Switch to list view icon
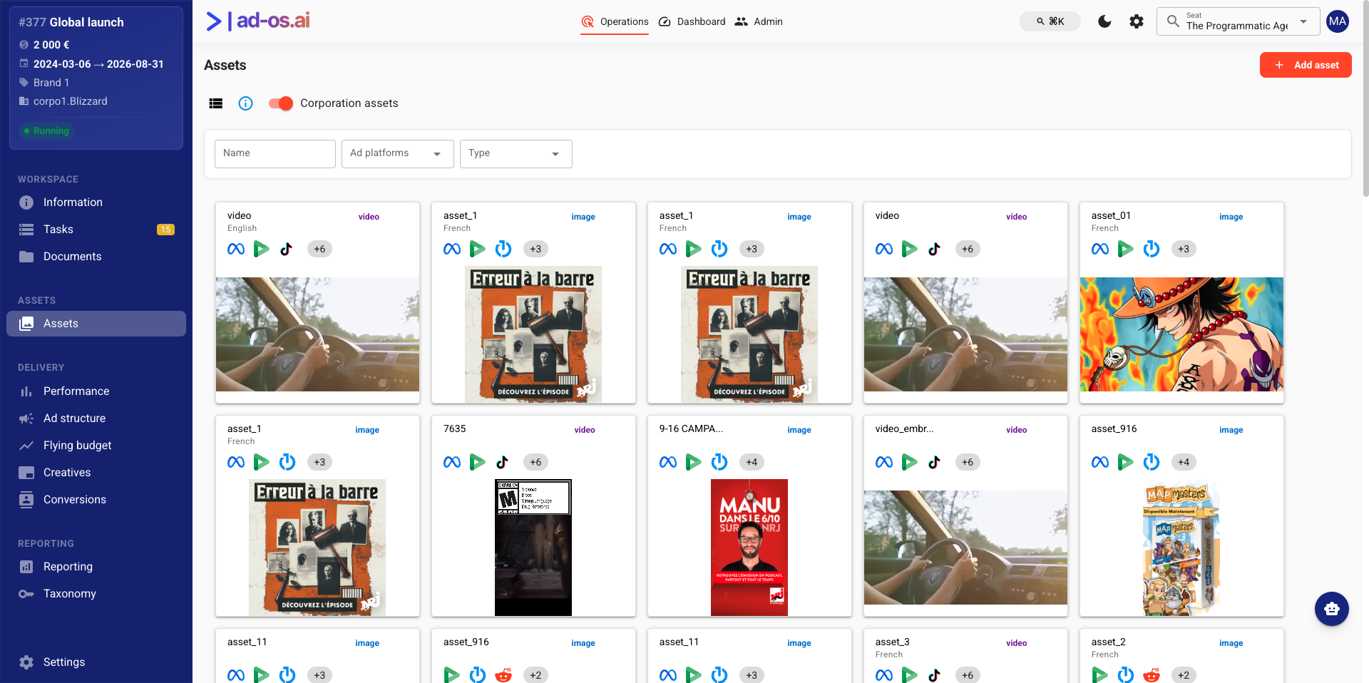 pyautogui.click(x=216, y=103)
